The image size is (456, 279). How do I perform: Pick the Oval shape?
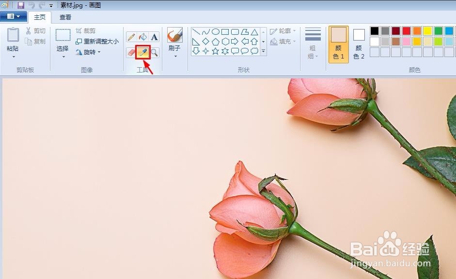[x=216, y=31]
